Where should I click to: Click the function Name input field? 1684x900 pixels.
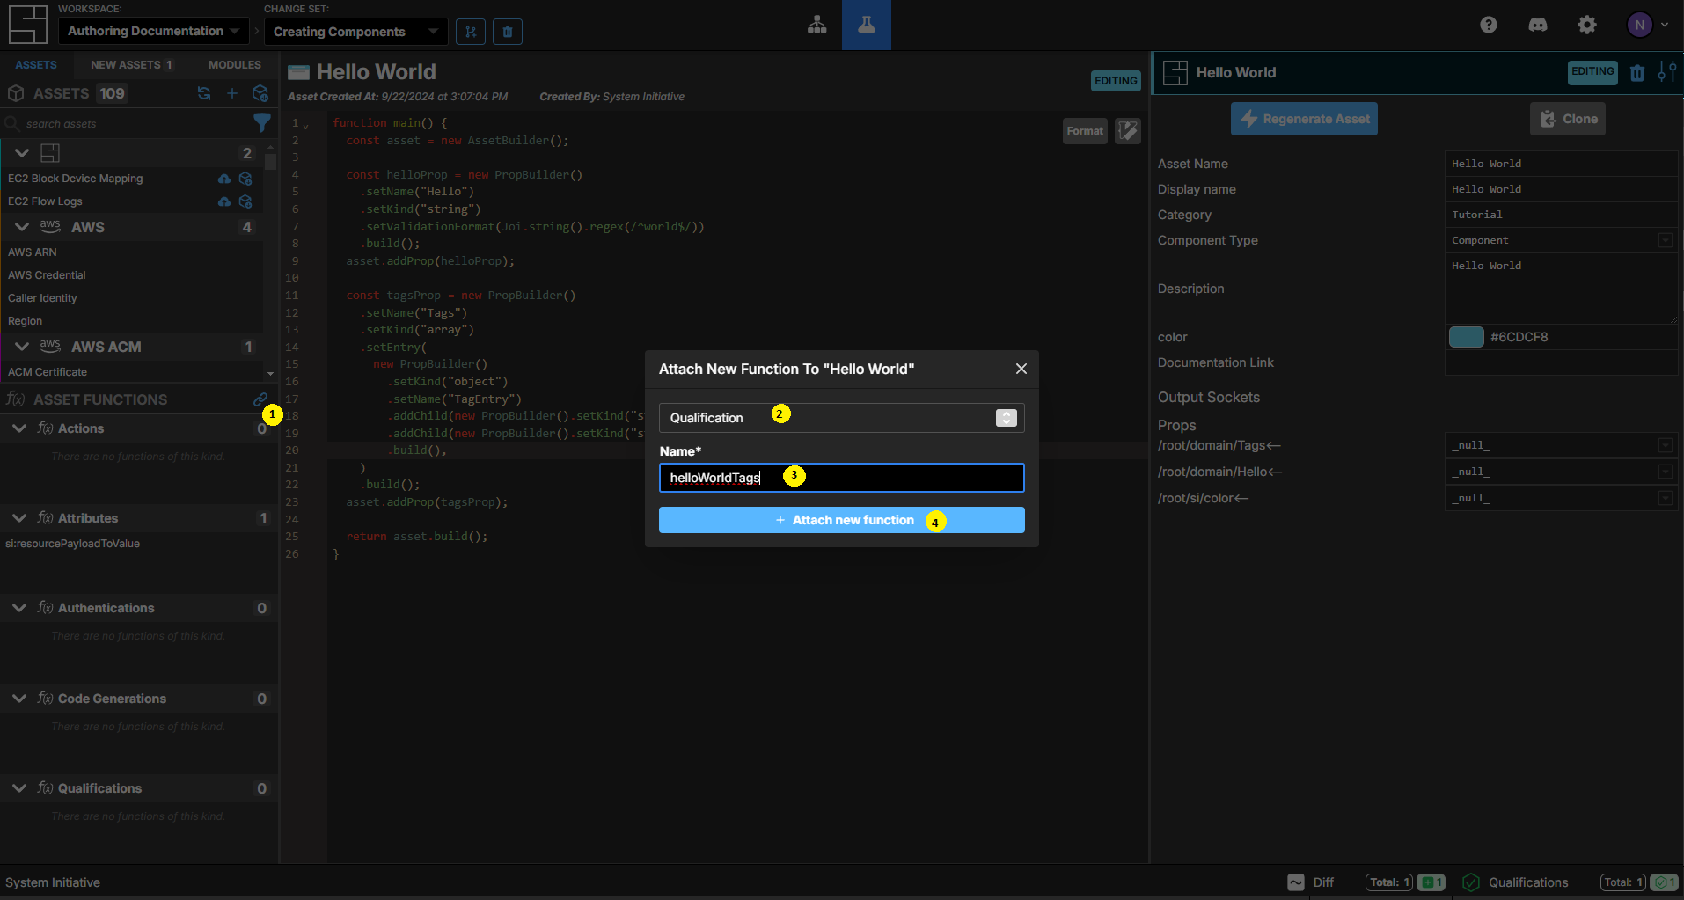click(842, 478)
